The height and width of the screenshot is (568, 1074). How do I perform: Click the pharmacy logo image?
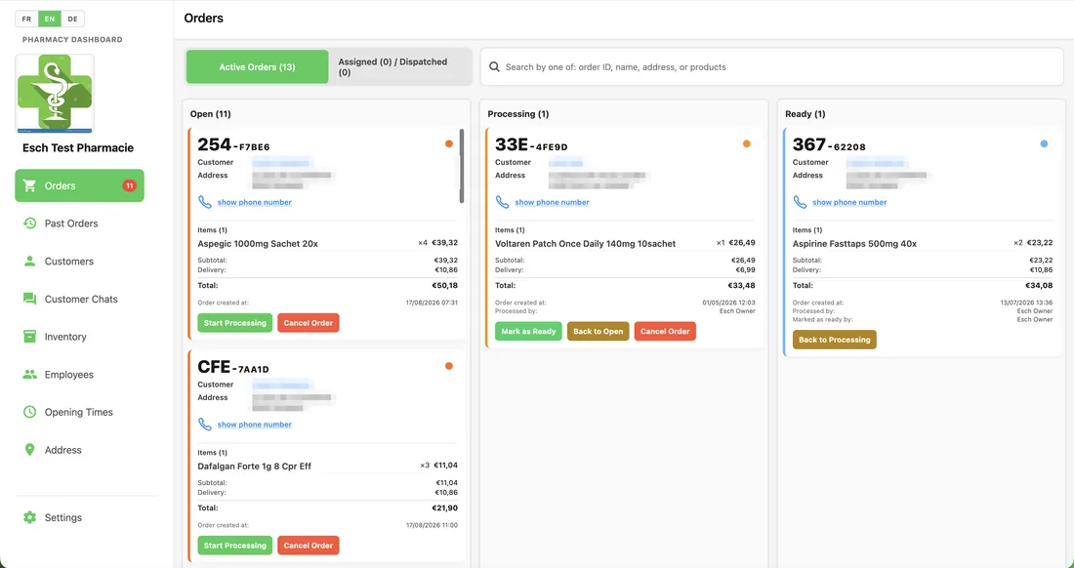[55, 94]
